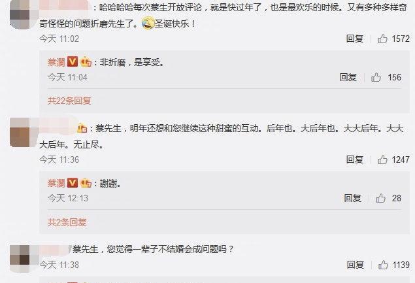Viewport: 415px width, 283px height.
Task: Open the first commenter's blurred avatar
Action: coord(24,14)
